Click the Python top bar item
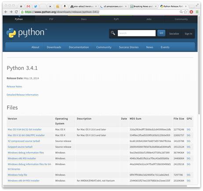 tap(19, 19)
